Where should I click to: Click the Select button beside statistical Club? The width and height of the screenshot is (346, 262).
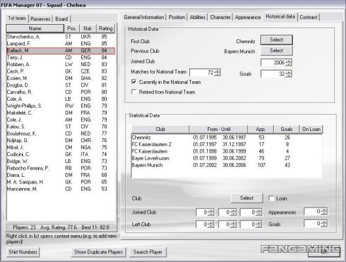246,198
